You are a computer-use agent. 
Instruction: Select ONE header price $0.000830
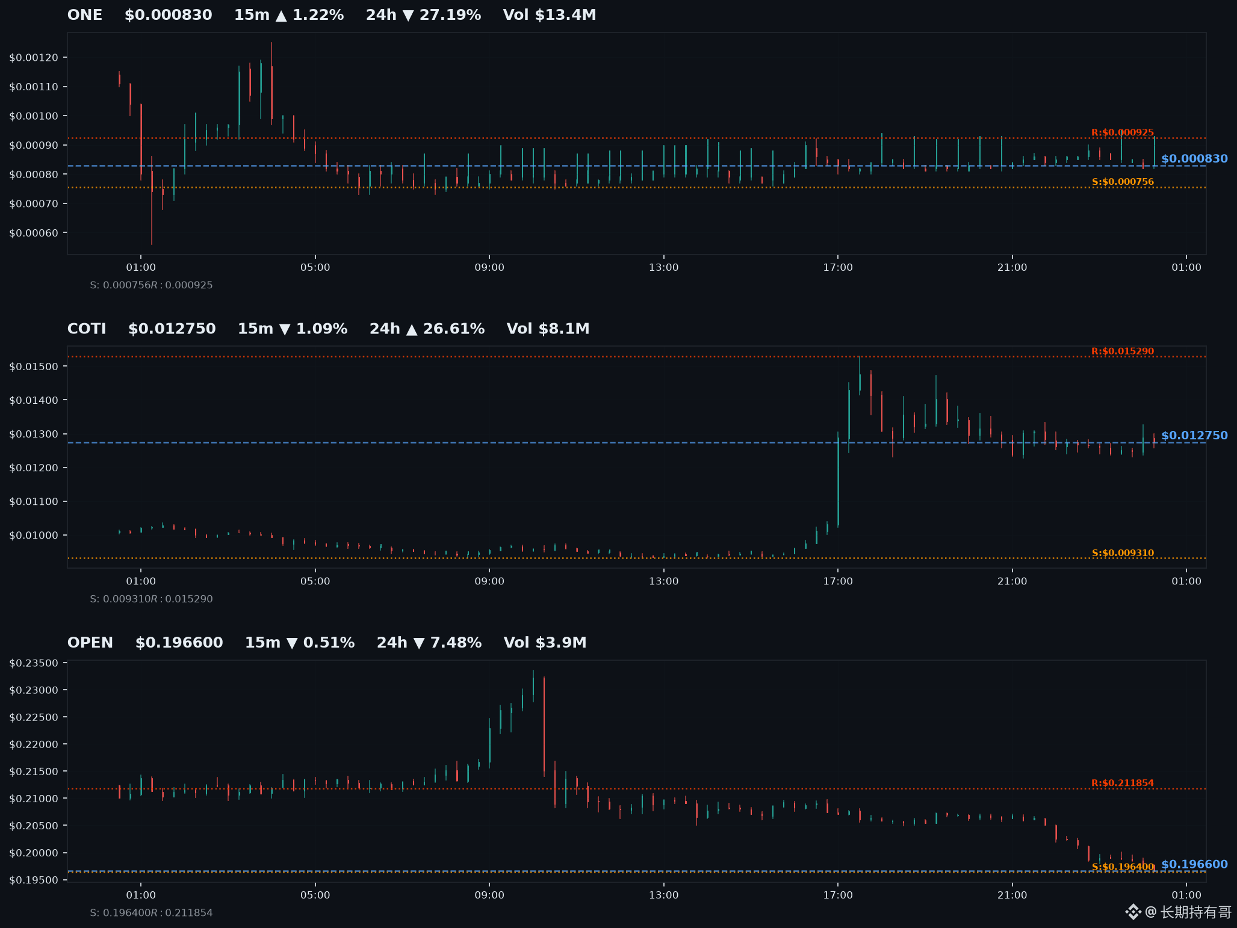tap(169, 15)
